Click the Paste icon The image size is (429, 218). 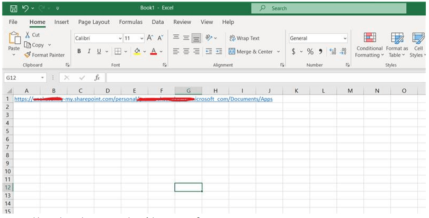14,38
